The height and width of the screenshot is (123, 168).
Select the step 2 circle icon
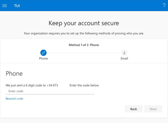(x=124, y=53)
